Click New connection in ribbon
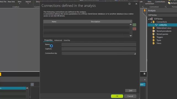177x99 pixels. (x=149, y=2)
